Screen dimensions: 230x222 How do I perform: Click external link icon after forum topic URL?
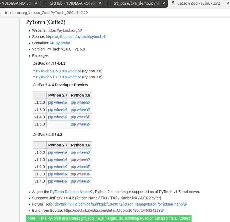coord(185,204)
